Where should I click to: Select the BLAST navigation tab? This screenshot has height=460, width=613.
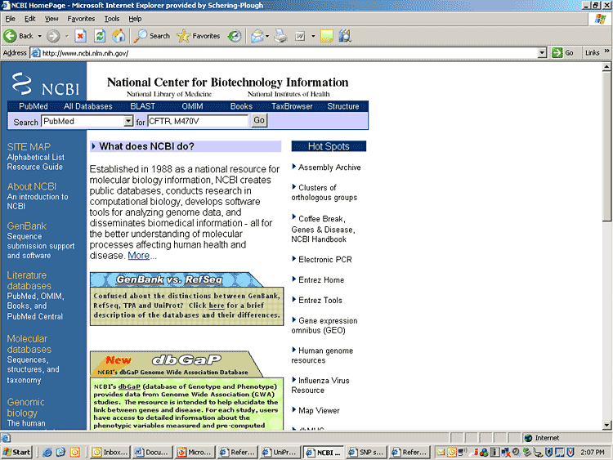143,106
